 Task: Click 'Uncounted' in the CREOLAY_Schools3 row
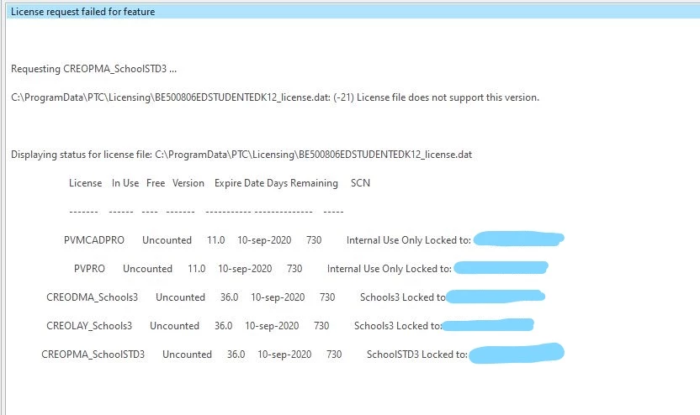point(174,326)
